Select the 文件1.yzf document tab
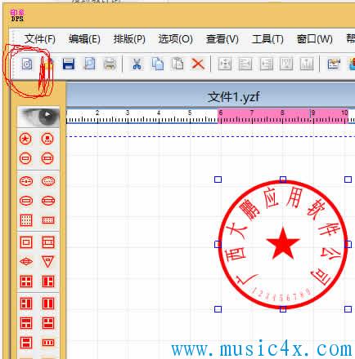355x359 pixels. point(233,97)
